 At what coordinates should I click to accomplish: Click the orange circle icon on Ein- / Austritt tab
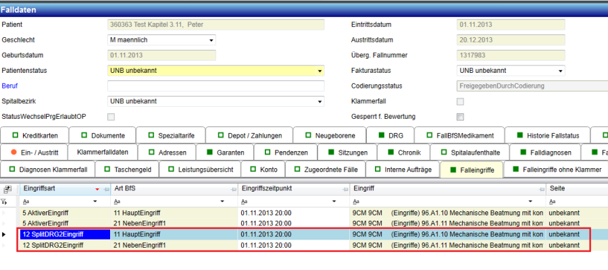point(14,152)
